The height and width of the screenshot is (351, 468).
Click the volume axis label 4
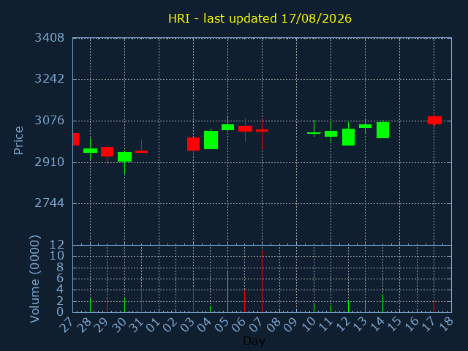[60, 290]
